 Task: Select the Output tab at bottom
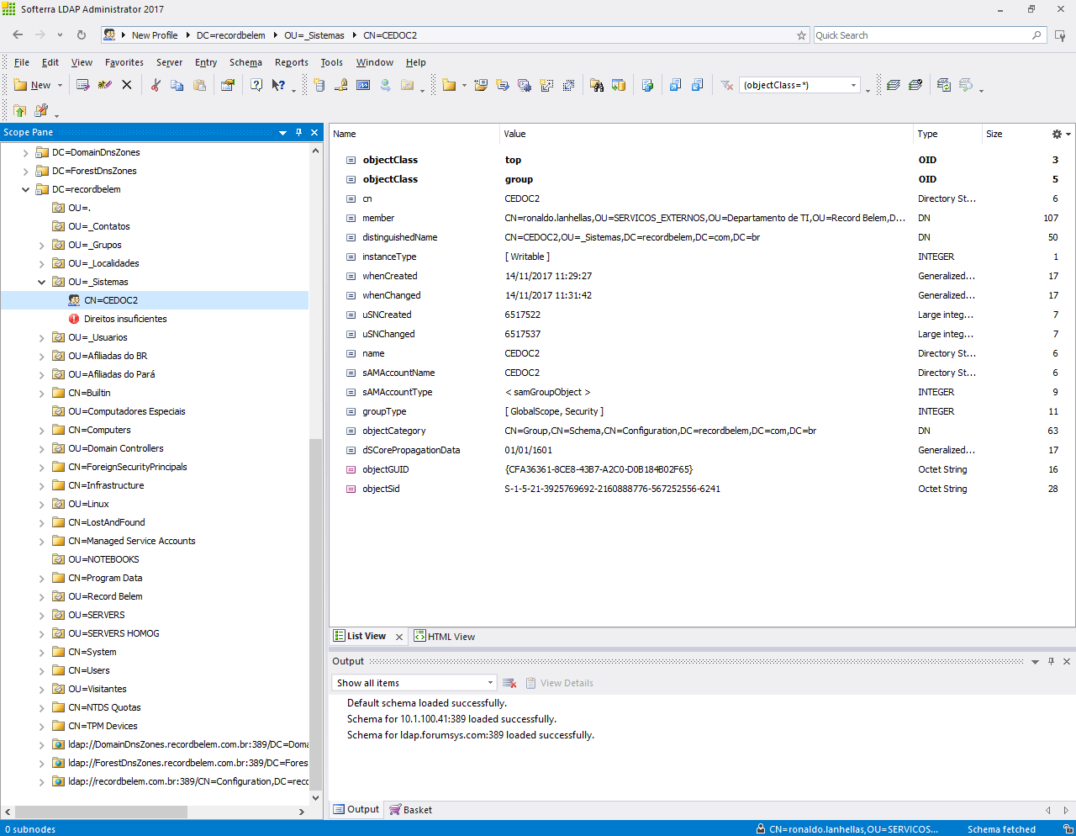click(x=356, y=810)
